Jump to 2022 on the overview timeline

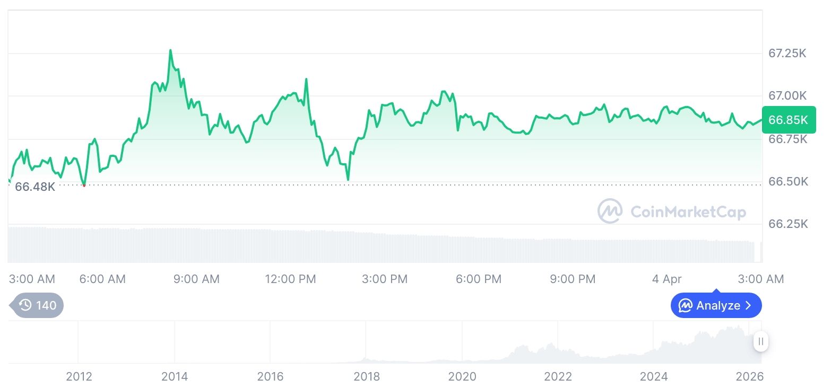[x=558, y=377]
